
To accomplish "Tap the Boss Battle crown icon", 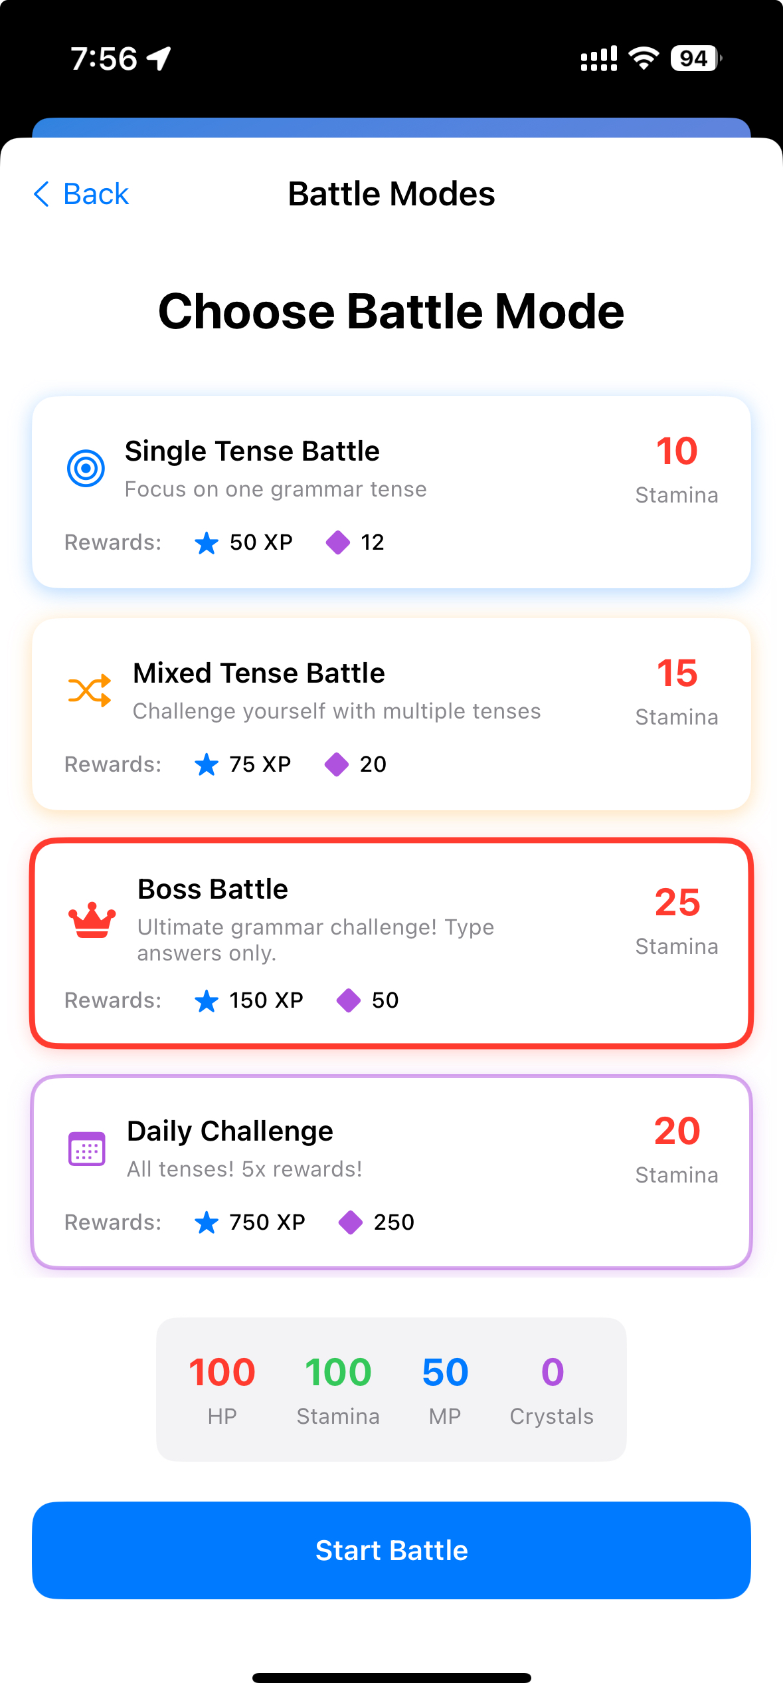I will tap(92, 920).
